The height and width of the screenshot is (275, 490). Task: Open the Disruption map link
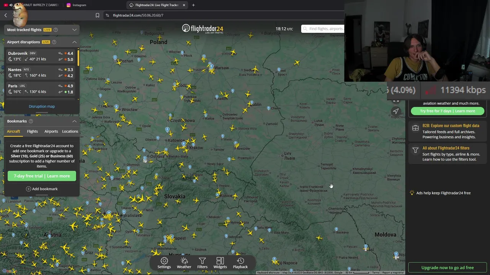click(x=42, y=106)
